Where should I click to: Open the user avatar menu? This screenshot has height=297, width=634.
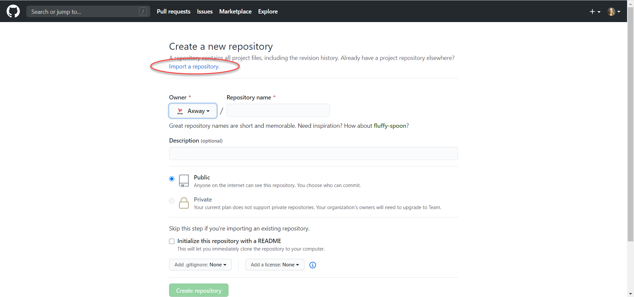(614, 12)
